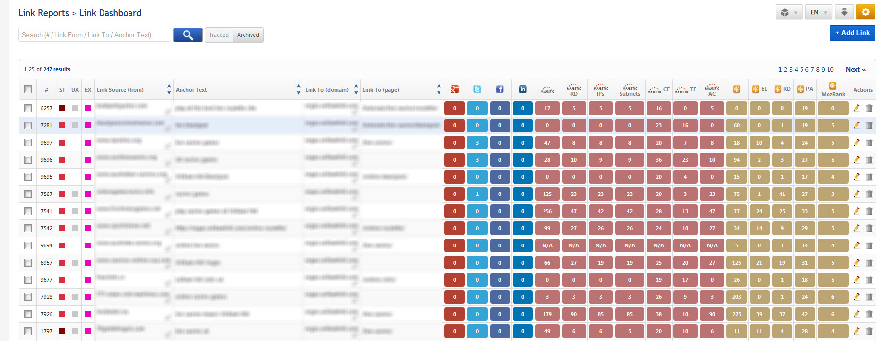Open the EN language dropdown
The width and height of the screenshot is (880, 341).
pyautogui.click(x=818, y=12)
